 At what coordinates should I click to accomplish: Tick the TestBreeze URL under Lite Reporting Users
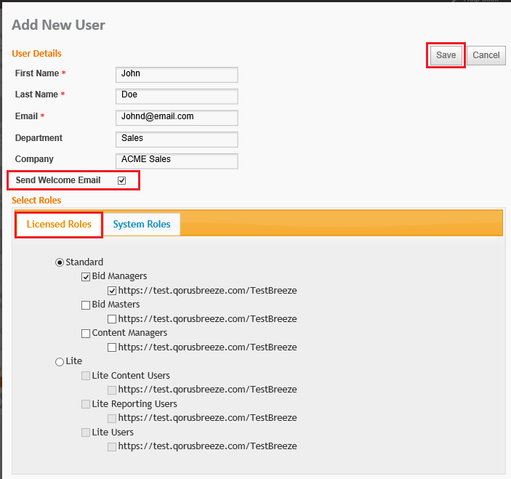[x=112, y=418]
